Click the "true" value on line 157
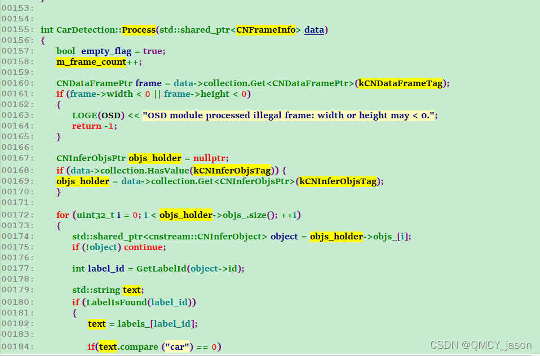Image resolution: width=540 pixels, height=356 pixels. tap(153, 51)
